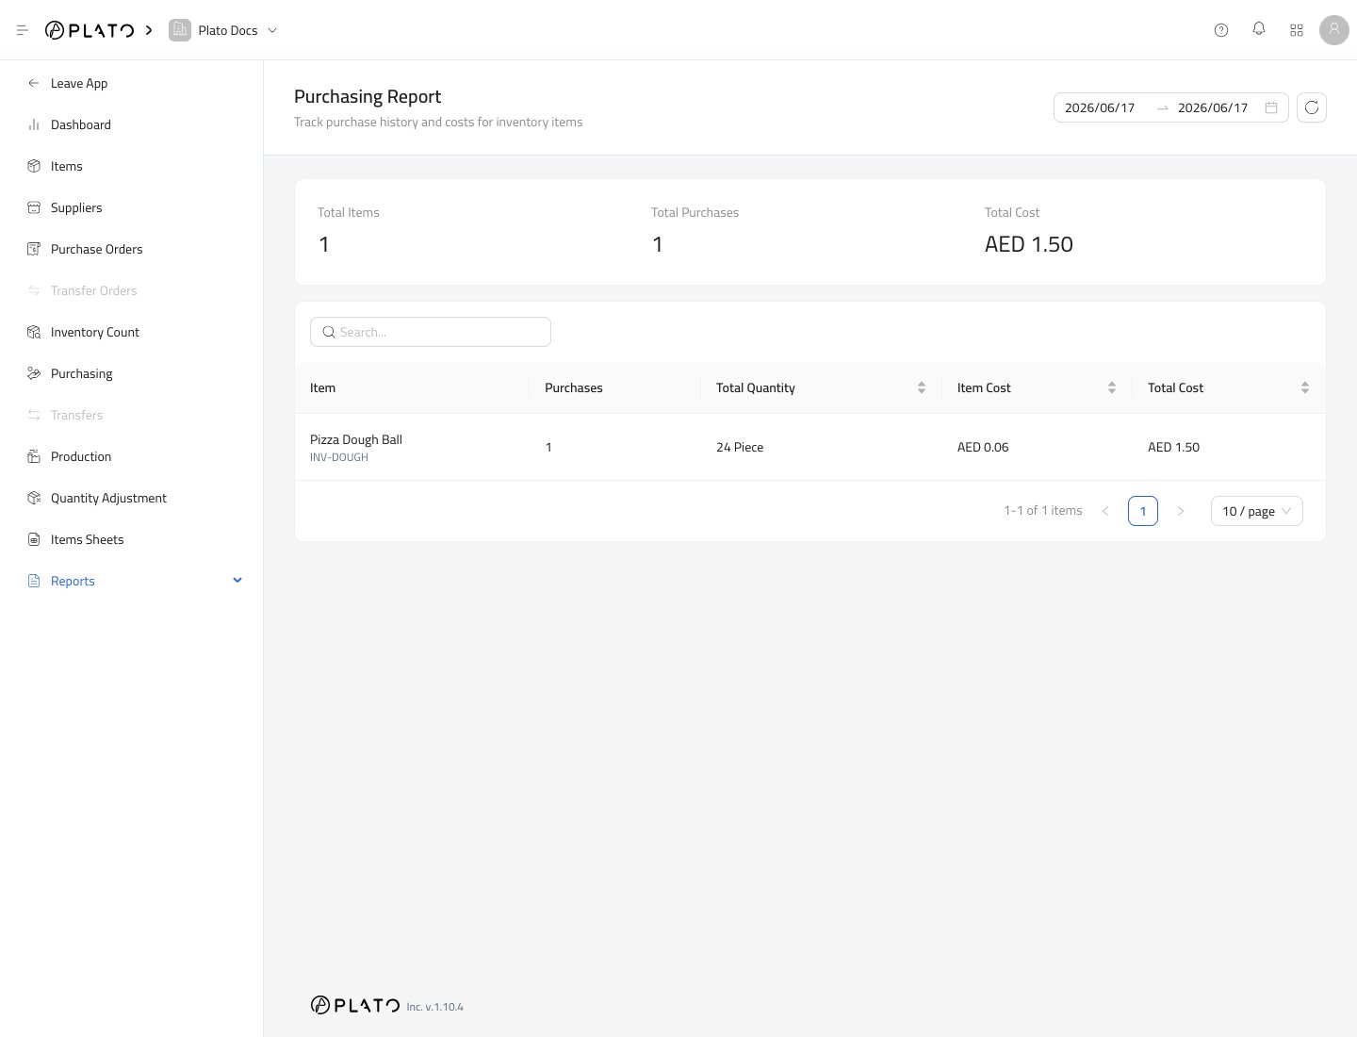1357x1037 pixels.
Task: Click the search magnifier icon
Action: (329, 332)
